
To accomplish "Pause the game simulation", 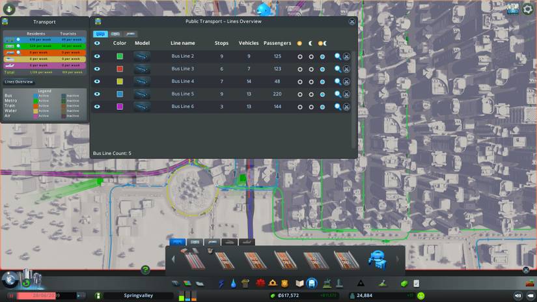I will tap(11, 295).
